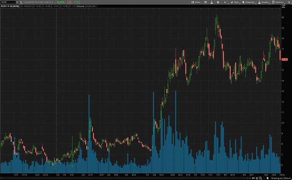292x180 pixels.
Task: Click the red current price label on axis
Action: click(x=285, y=59)
